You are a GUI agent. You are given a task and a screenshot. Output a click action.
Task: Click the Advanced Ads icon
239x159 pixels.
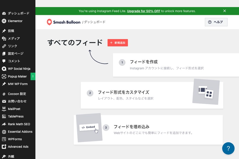coord(4,147)
